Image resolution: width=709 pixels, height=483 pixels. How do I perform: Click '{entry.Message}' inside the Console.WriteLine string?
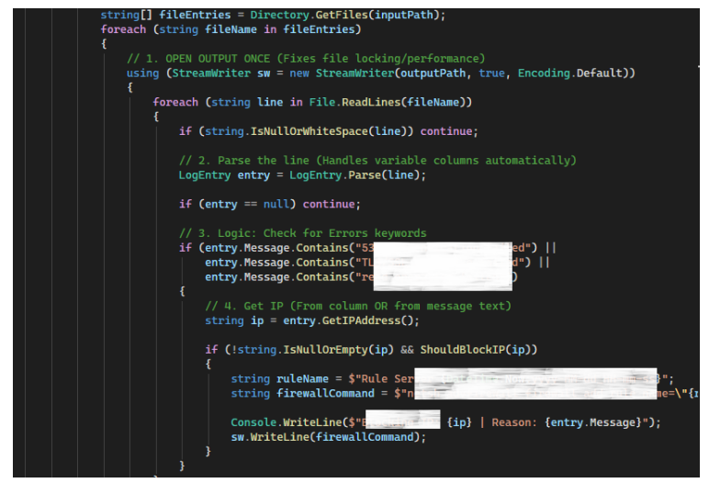[x=593, y=422]
